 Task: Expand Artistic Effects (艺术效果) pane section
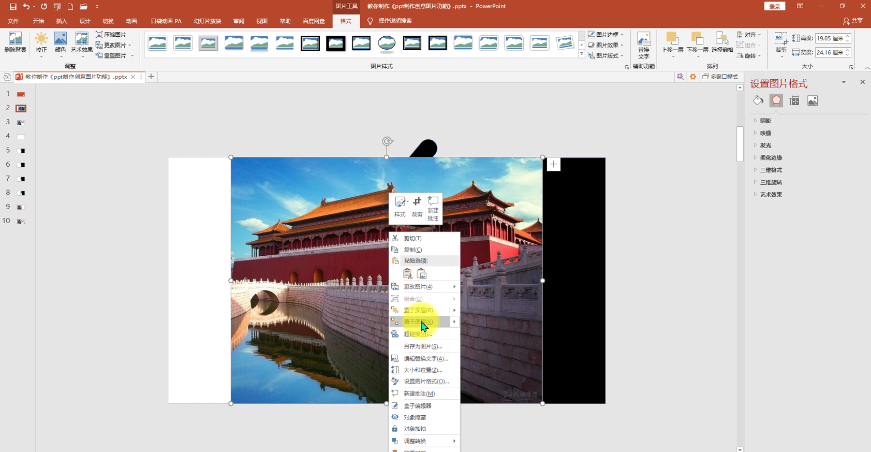[771, 195]
